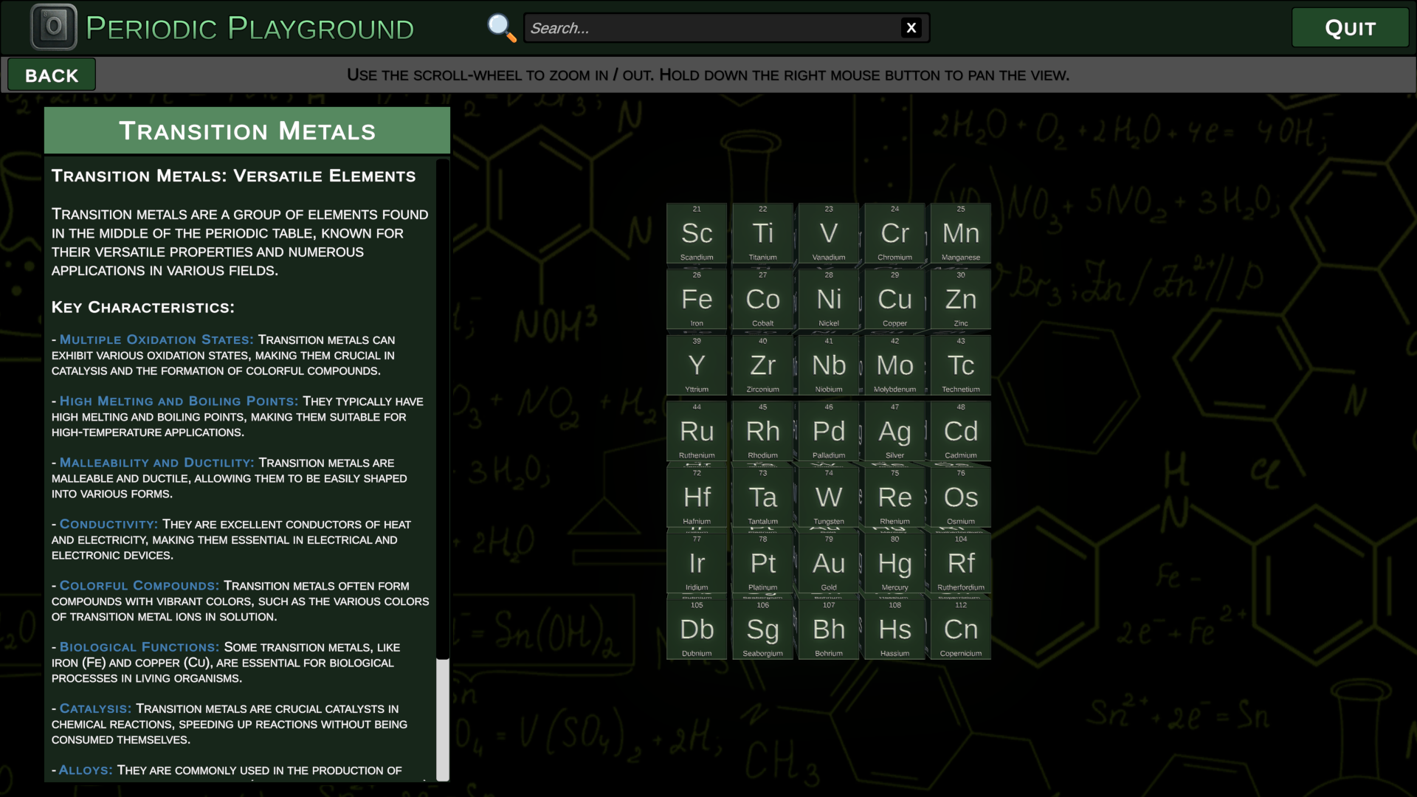Select the Niobium (Nb) element tile
The width and height of the screenshot is (1417, 797).
pyautogui.click(x=829, y=365)
